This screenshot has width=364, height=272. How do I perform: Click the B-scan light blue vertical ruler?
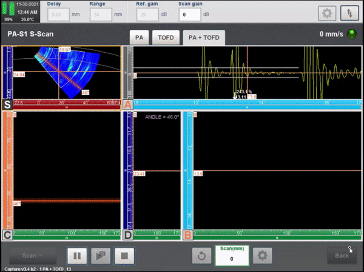(188, 170)
